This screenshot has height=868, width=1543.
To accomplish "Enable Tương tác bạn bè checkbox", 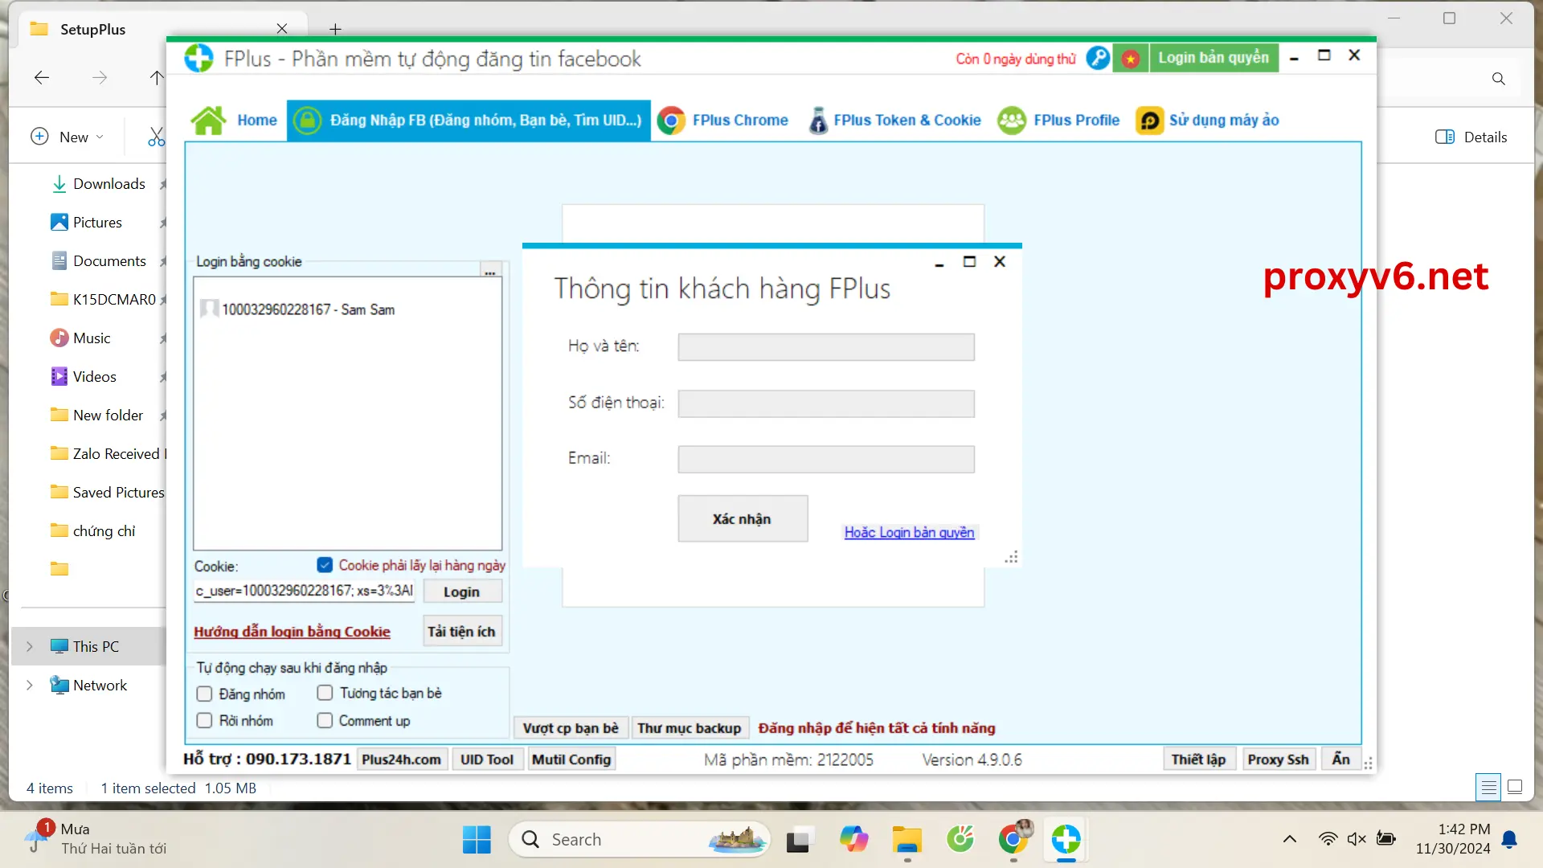I will point(325,693).
